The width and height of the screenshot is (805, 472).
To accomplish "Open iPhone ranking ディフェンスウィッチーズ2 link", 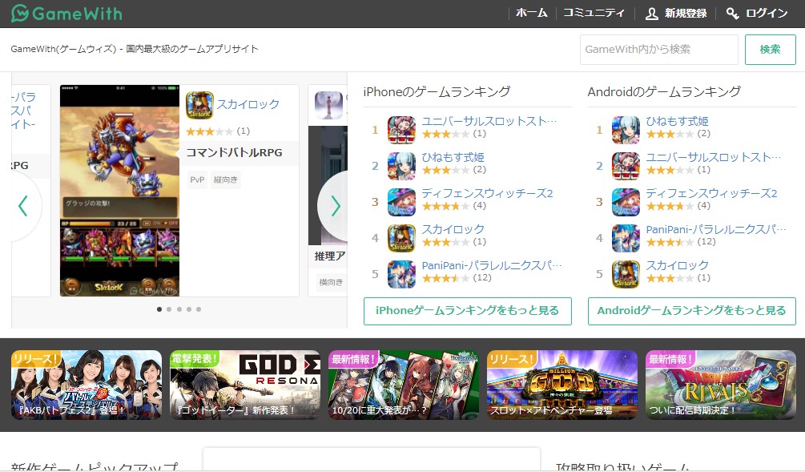I will click(487, 193).
